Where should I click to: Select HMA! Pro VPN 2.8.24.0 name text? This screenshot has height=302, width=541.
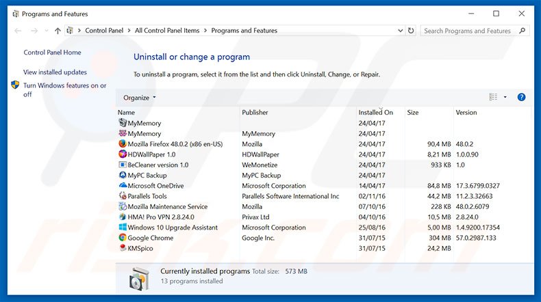click(x=161, y=217)
